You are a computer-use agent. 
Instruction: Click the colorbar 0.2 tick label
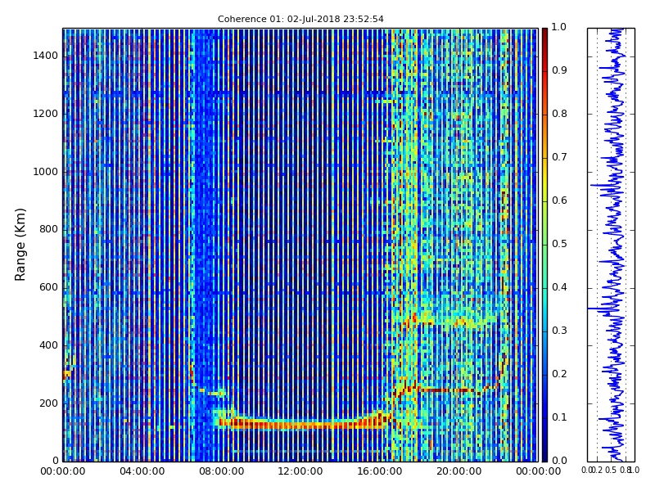559,374
